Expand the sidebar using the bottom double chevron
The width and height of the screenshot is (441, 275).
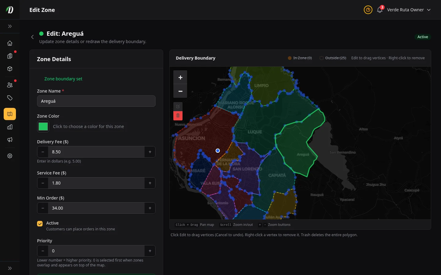click(x=10, y=268)
